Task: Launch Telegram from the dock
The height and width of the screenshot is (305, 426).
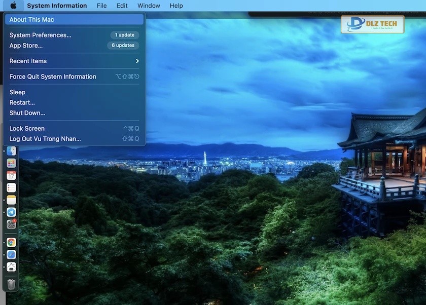Action: tap(11, 212)
